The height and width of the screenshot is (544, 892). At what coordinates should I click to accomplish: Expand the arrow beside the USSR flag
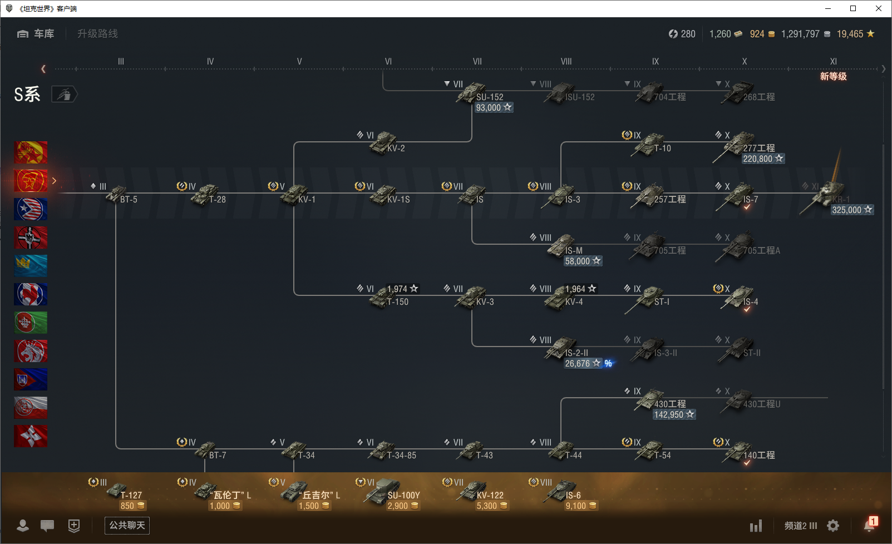click(54, 181)
